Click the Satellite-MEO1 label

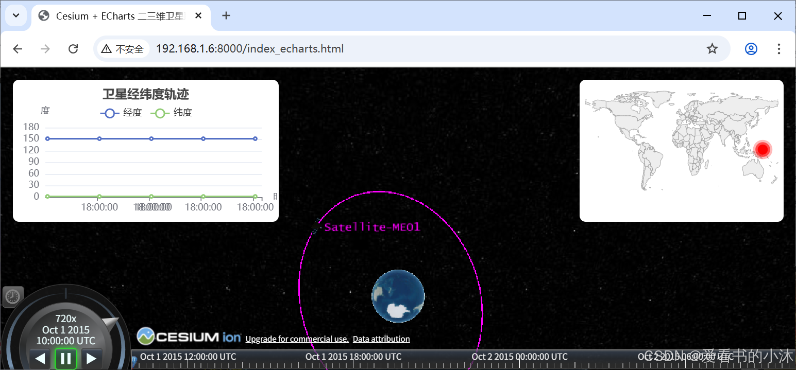372,227
